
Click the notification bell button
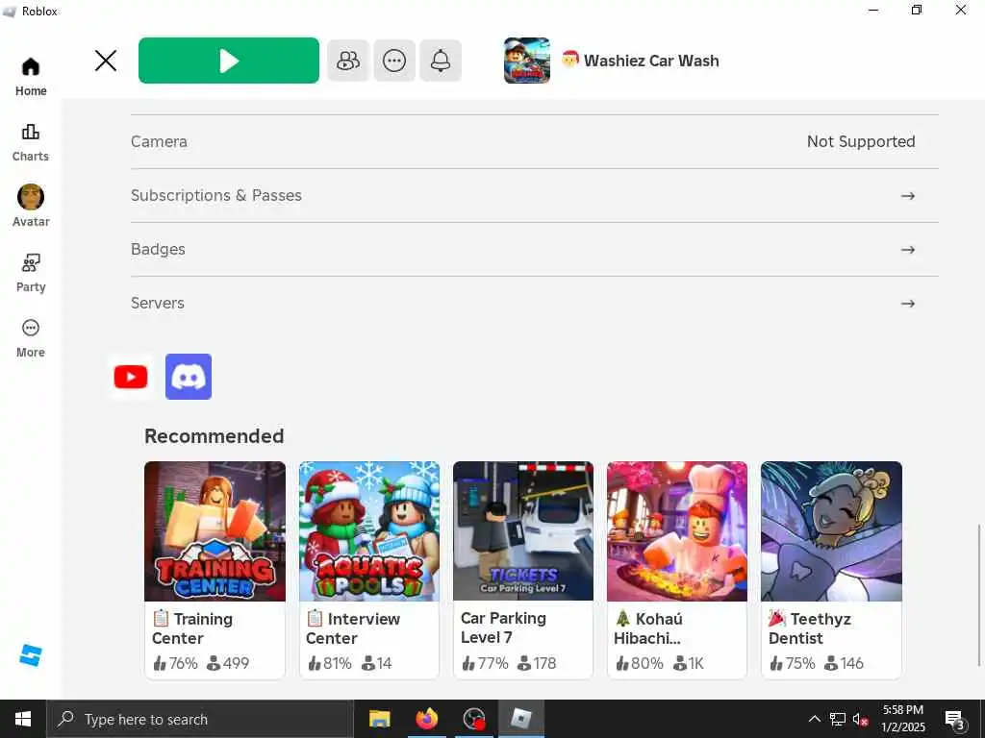(x=441, y=61)
